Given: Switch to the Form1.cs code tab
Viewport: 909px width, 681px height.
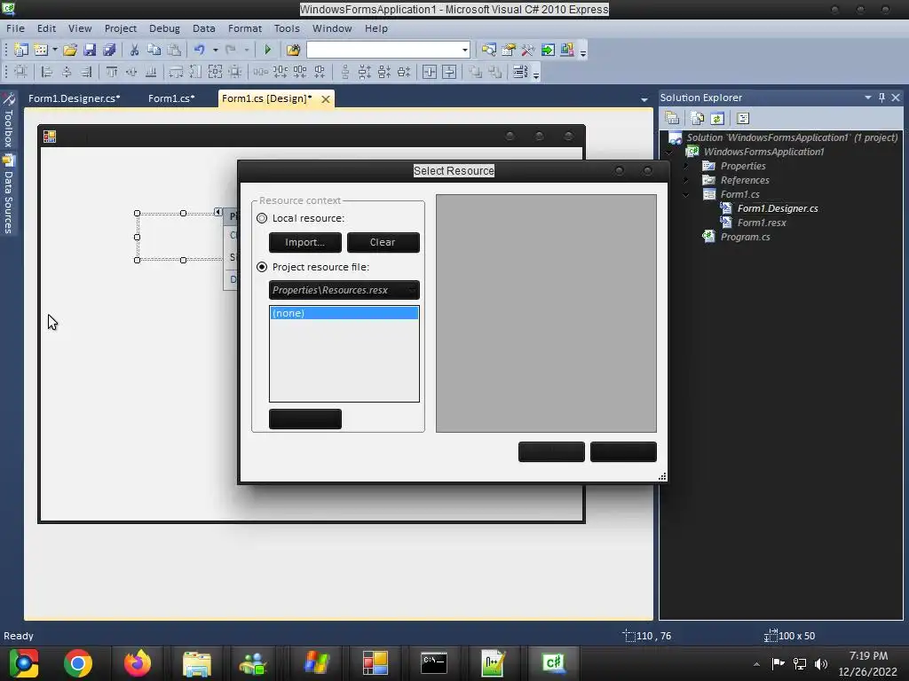Looking at the screenshot, I should 171,98.
